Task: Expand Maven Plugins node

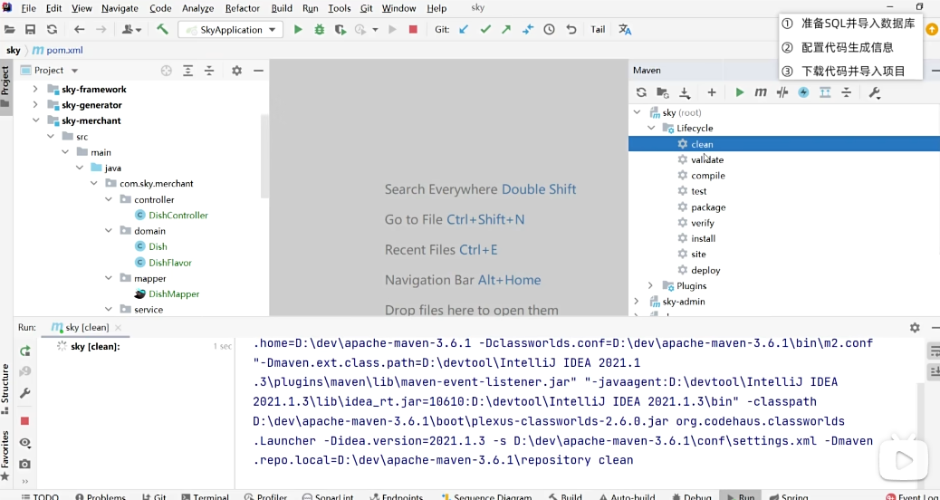Action: click(650, 285)
